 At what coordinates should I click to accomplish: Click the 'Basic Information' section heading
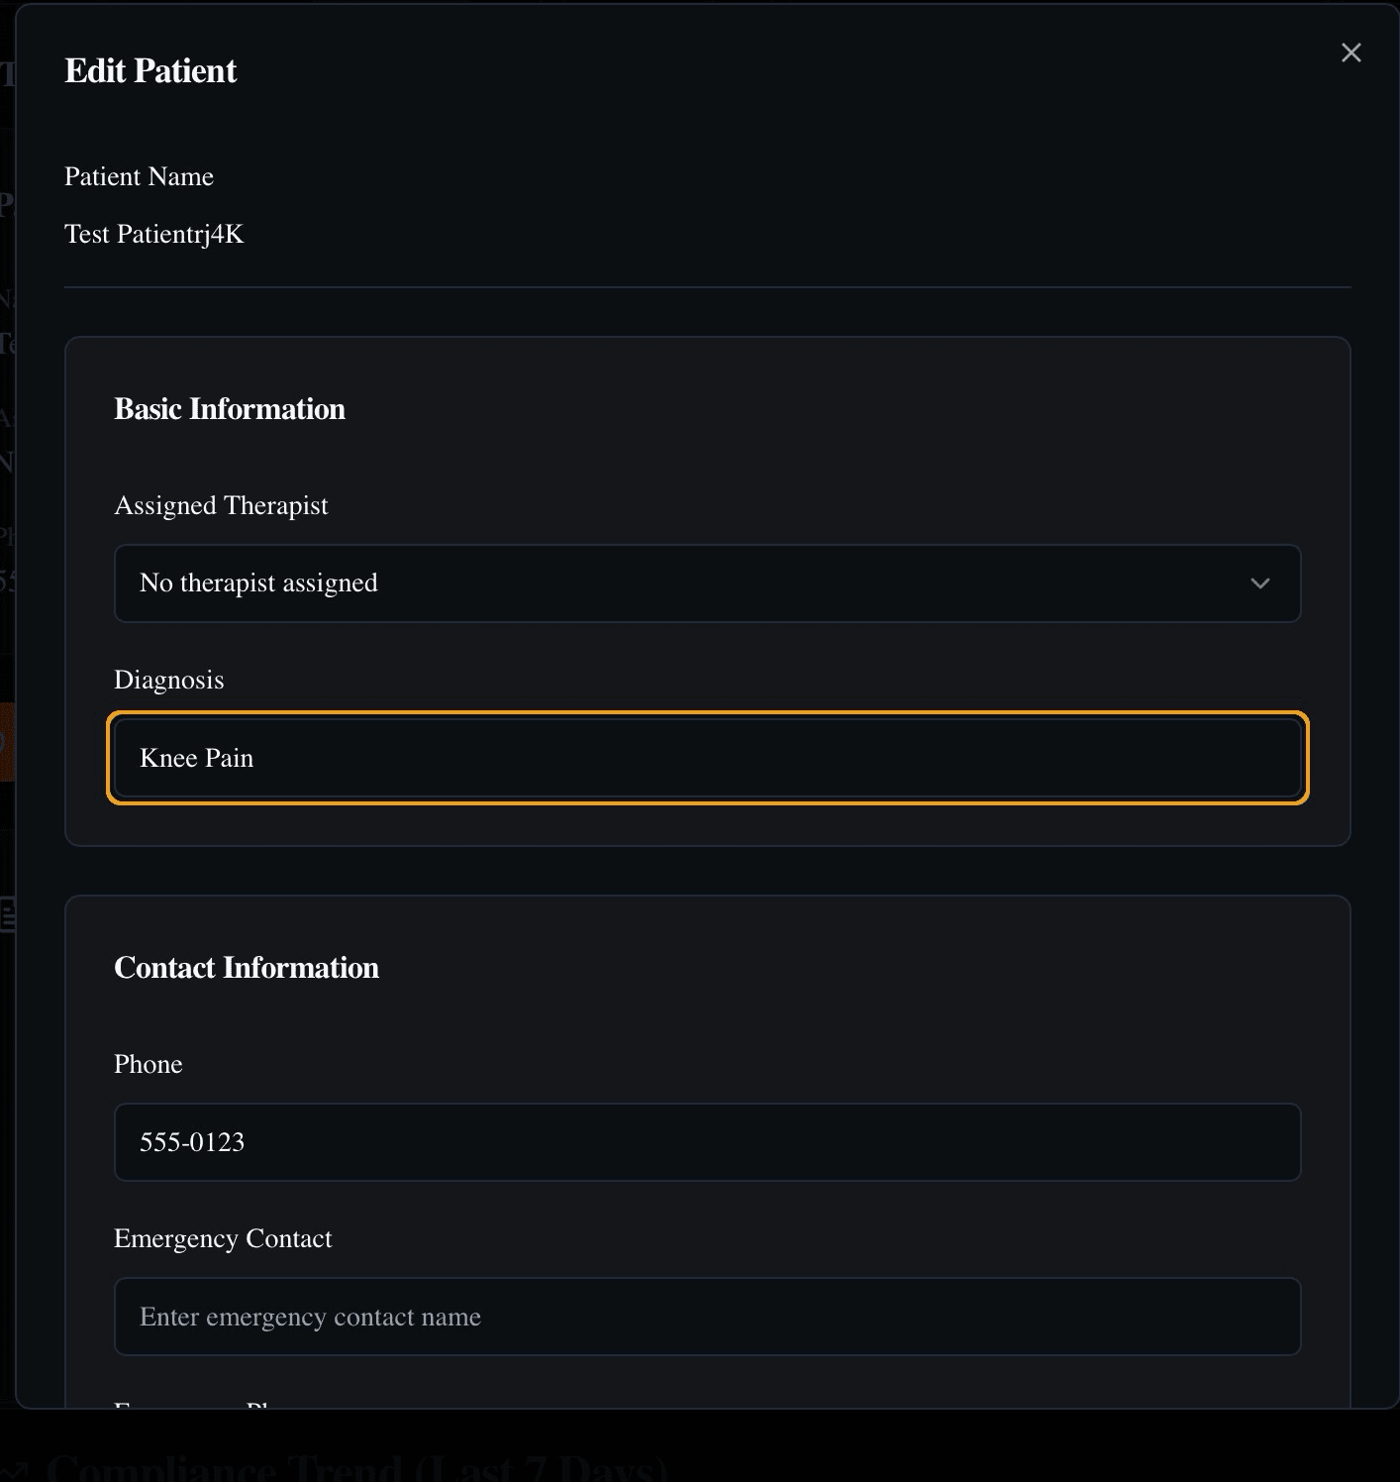(x=230, y=409)
